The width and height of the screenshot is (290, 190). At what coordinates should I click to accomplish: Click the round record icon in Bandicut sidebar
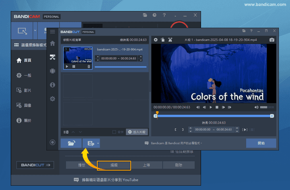coord(52,142)
